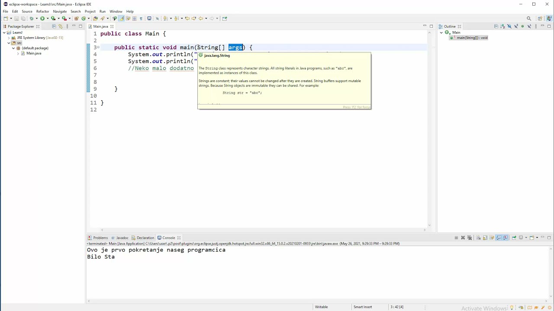Click the New file toolbar icon
This screenshot has width=554, height=311.
(x=6, y=18)
